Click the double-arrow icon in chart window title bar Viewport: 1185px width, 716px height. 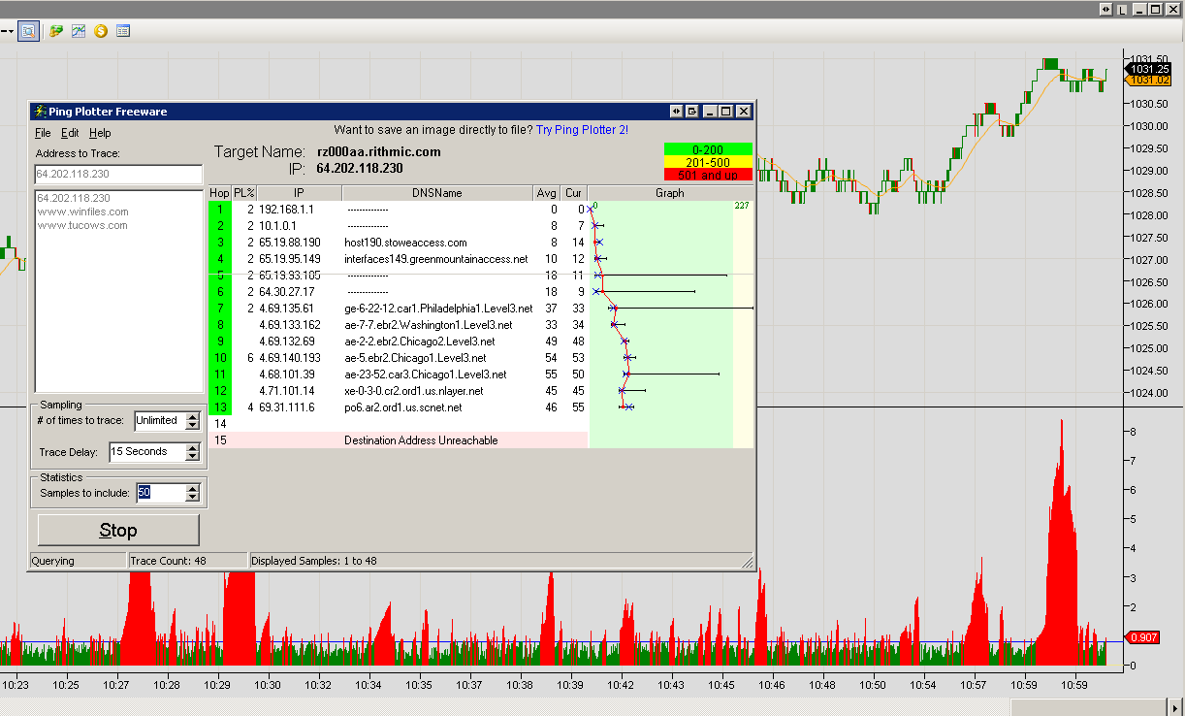click(1106, 9)
